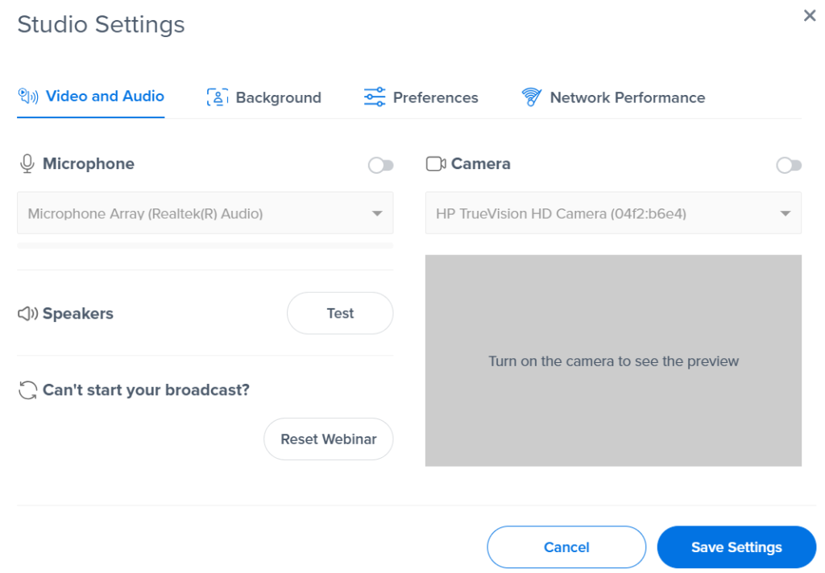Image resolution: width=825 pixels, height=573 pixels.
Task: Click the speaker icon beside Speakers
Action: coord(28,314)
